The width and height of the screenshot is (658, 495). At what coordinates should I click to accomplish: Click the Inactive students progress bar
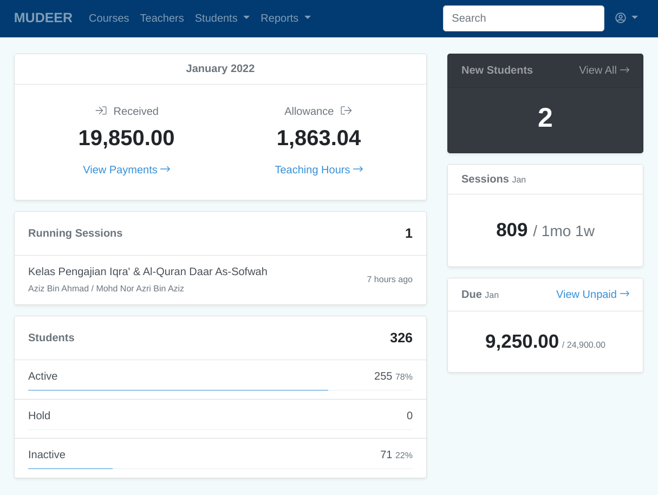[70, 468]
